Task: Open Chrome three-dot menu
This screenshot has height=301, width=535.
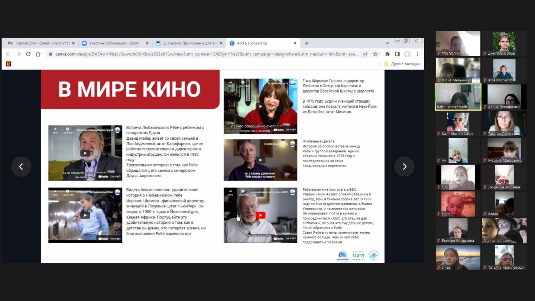Action: pos(417,54)
